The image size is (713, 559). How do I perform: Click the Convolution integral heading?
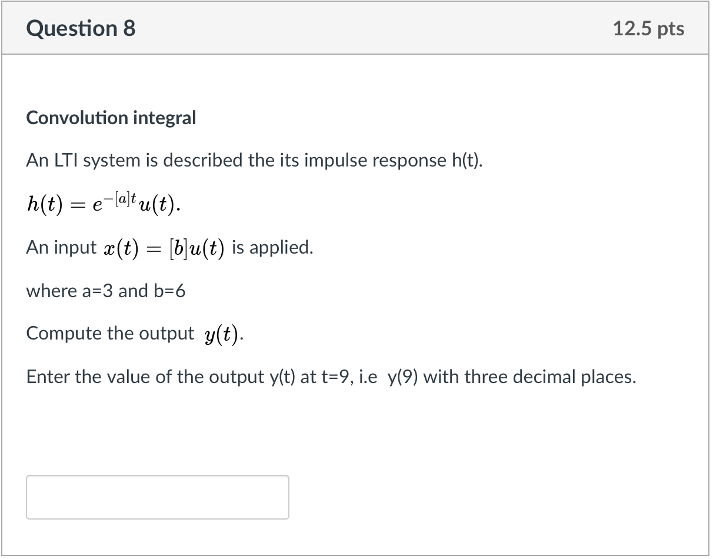tap(111, 118)
